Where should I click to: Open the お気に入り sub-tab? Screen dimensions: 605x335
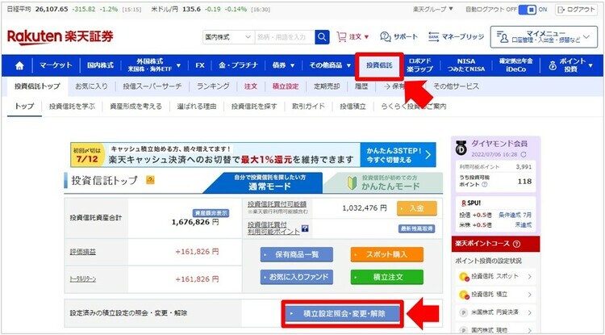point(91,86)
